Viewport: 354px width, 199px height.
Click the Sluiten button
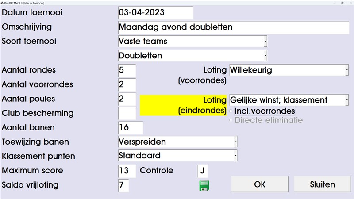click(x=321, y=184)
